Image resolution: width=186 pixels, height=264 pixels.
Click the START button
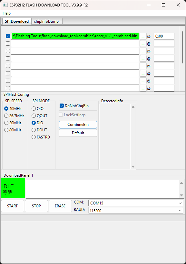[13, 206]
